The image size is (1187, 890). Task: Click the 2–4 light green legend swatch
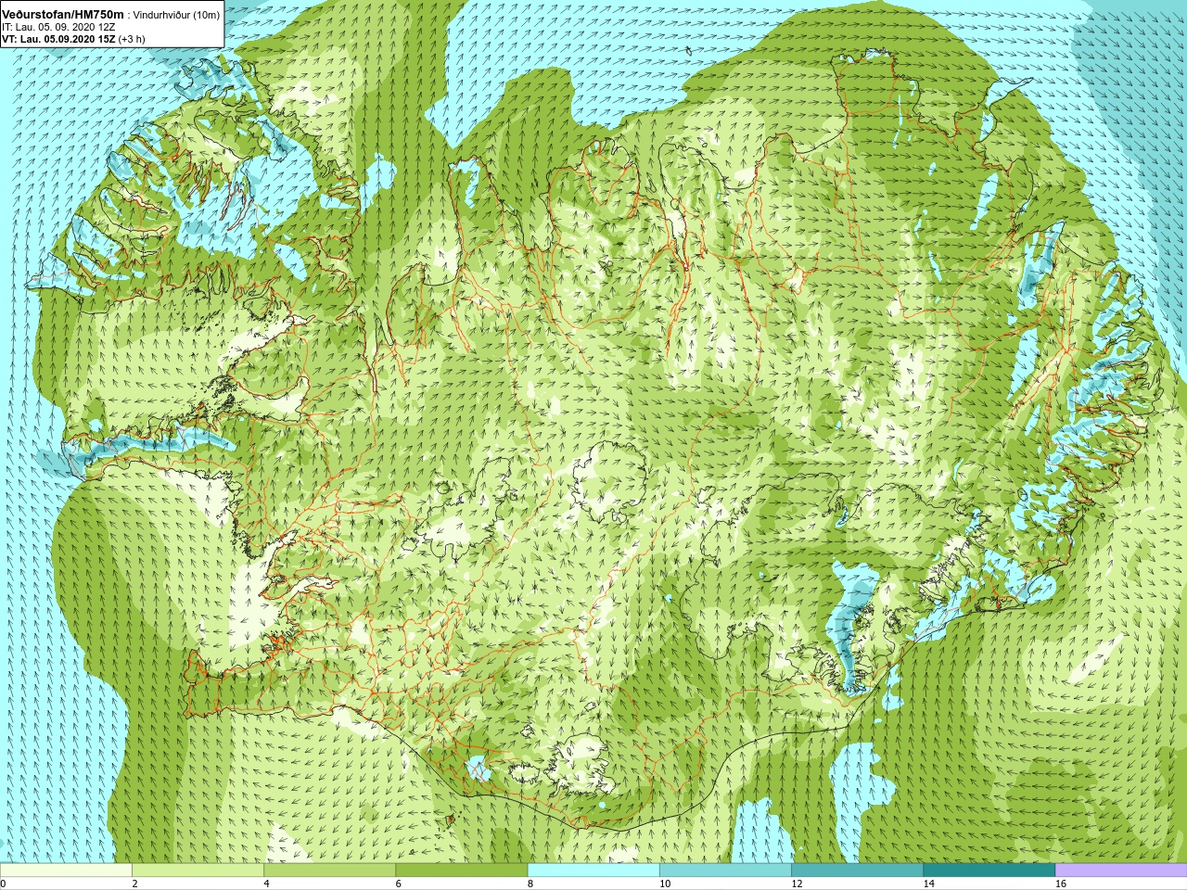tap(198, 871)
